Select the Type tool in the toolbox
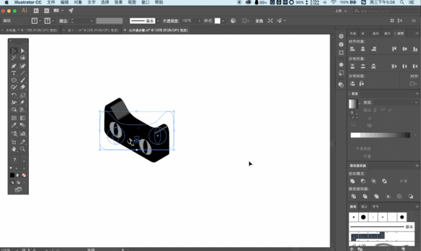 tap(14, 73)
